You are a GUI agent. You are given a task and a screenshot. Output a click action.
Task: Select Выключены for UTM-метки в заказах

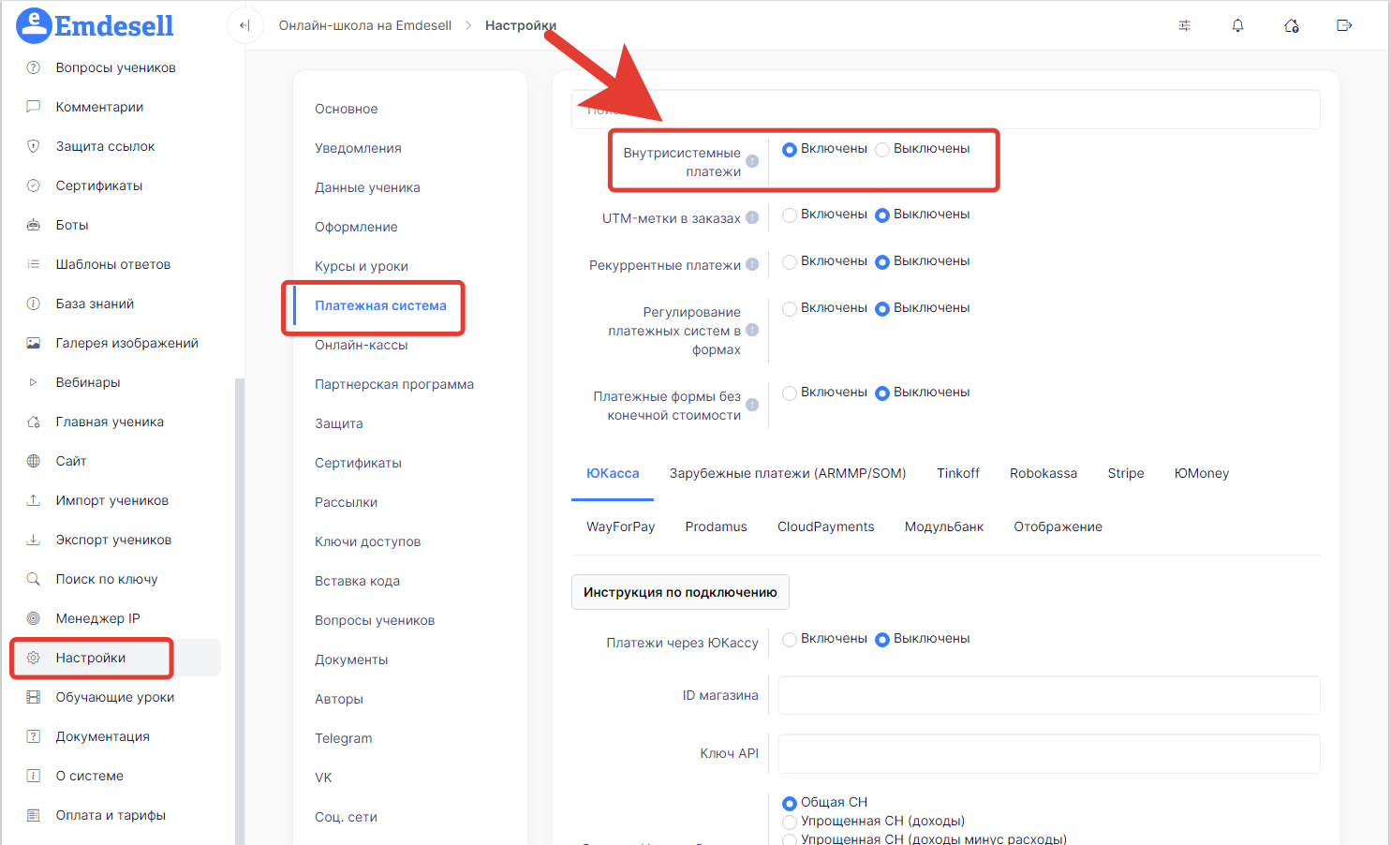tap(882, 215)
